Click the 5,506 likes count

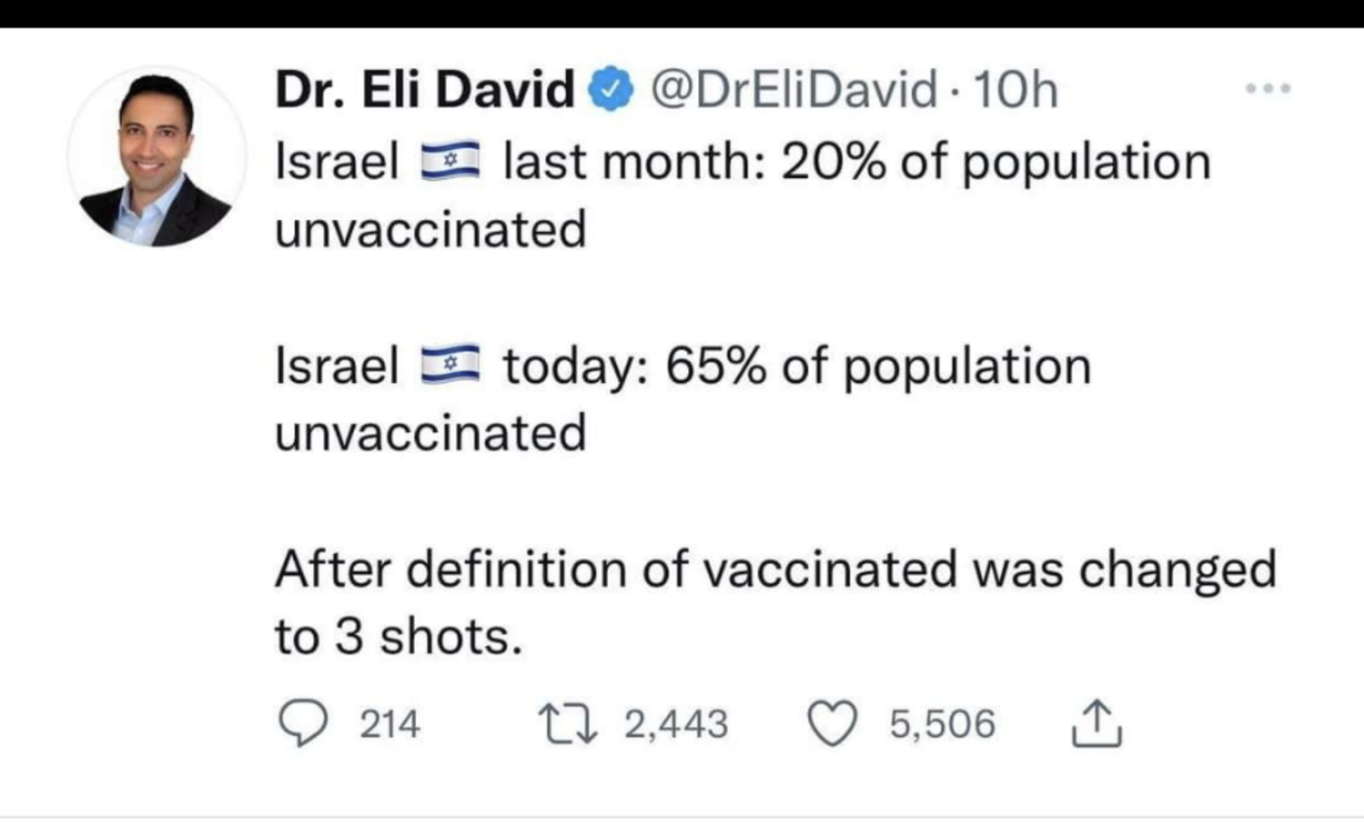click(x=942, y=724)
